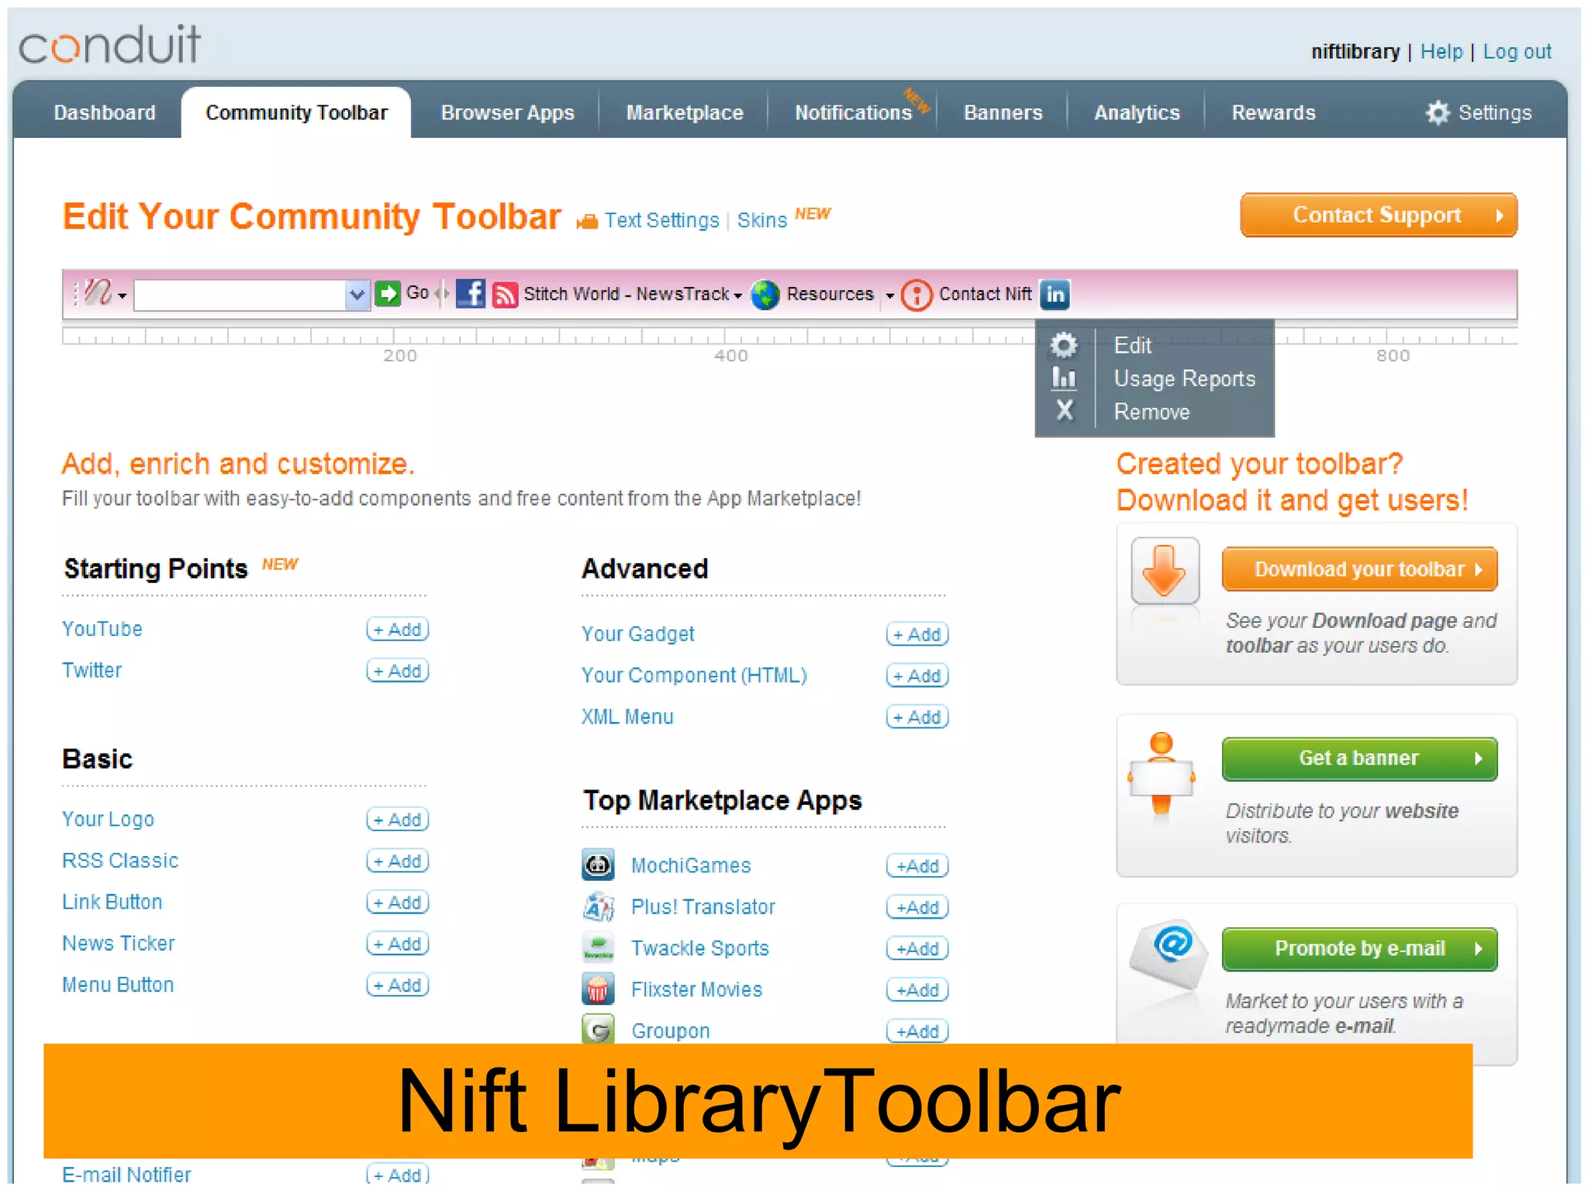Open the Rewards tab
Image resolution: width=1588 pixels, height=1191 pixels.
coord(1273,112)
